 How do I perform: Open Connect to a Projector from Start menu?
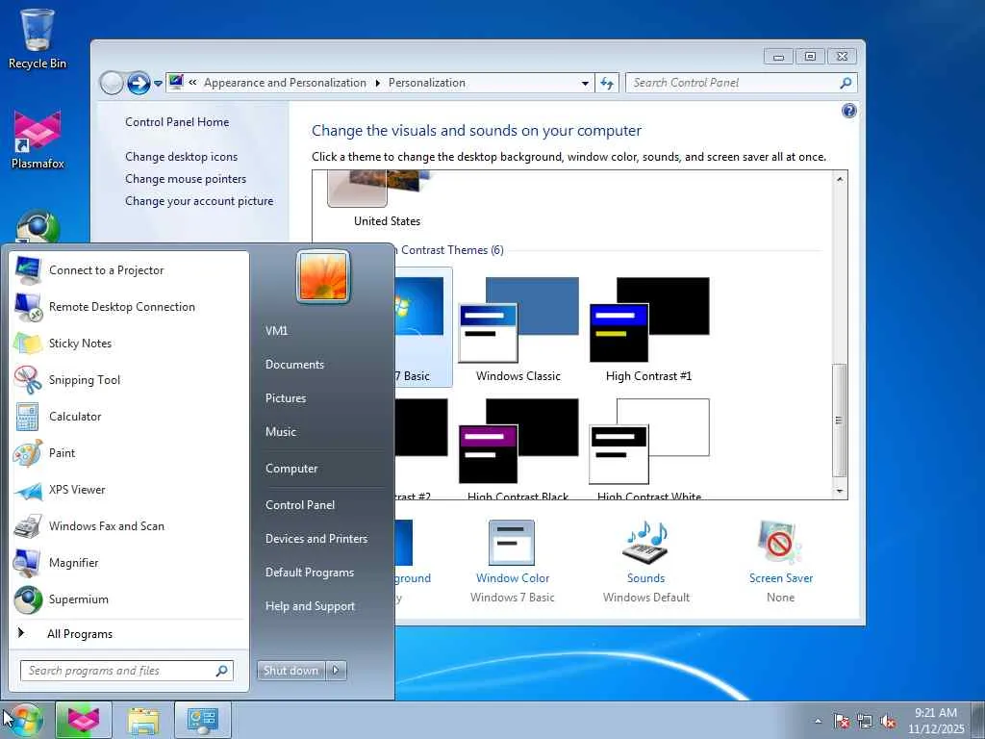tap(129, 270)
